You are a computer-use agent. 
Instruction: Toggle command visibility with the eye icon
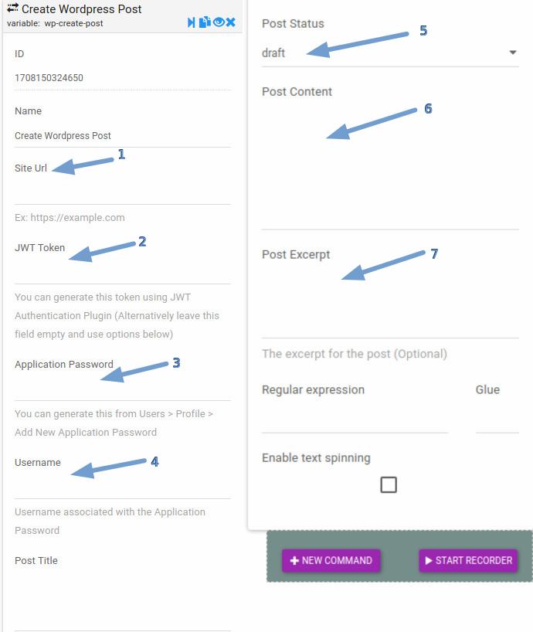tap(219, 22)
